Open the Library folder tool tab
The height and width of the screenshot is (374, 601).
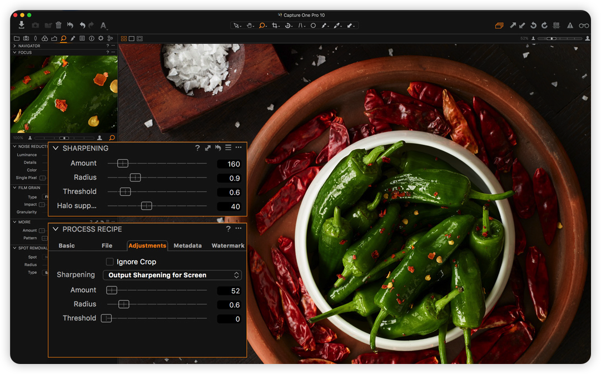pyautogui.click(x=17, y=38)
